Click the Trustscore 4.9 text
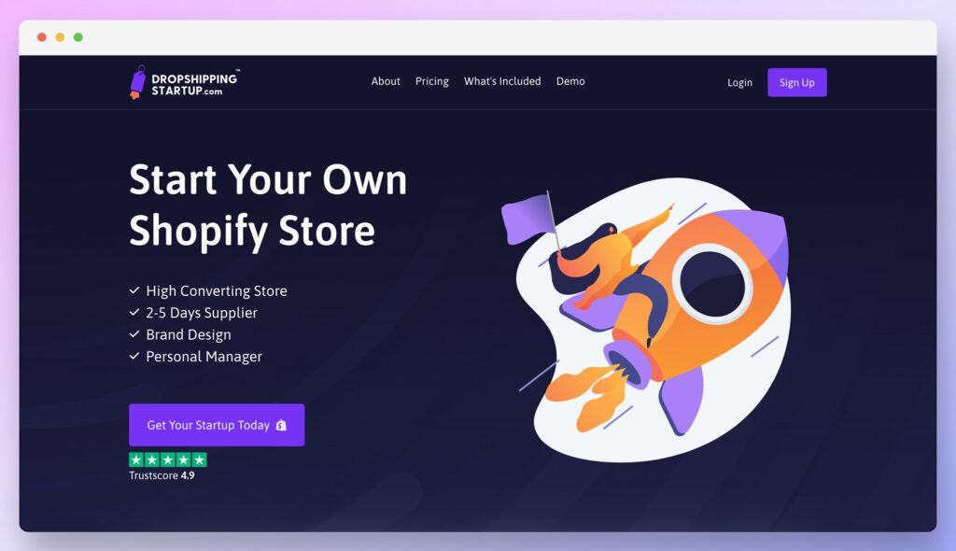956x551 pixels. tap(162, 475)
